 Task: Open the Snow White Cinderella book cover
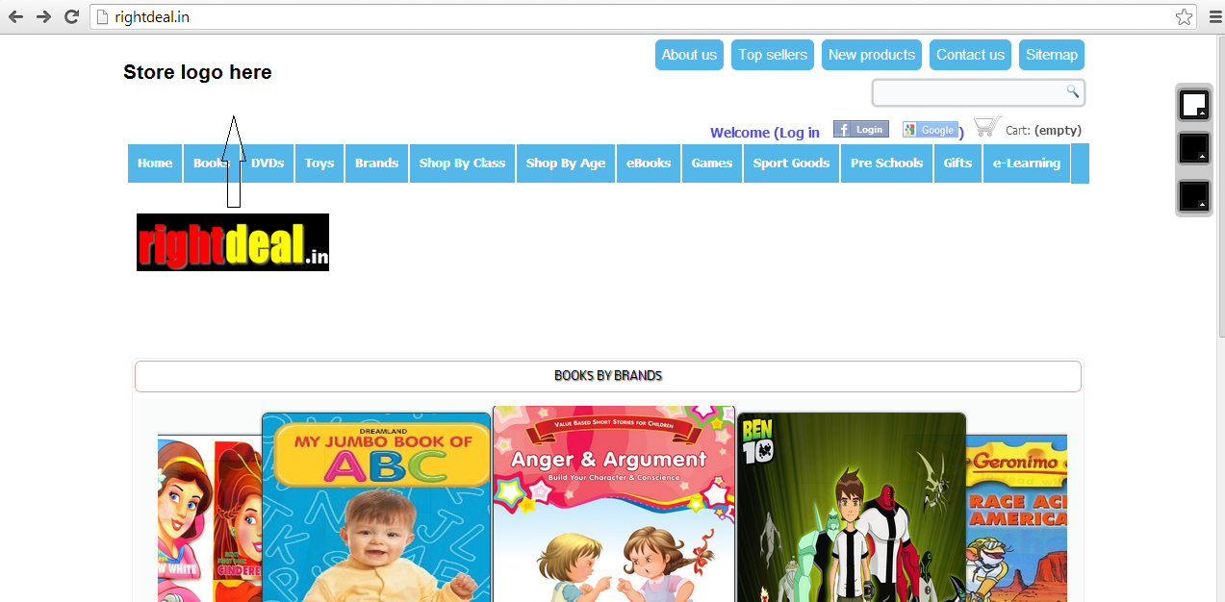[x=210, y=518]
